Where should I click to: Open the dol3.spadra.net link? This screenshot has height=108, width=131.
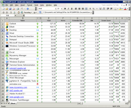16,91
